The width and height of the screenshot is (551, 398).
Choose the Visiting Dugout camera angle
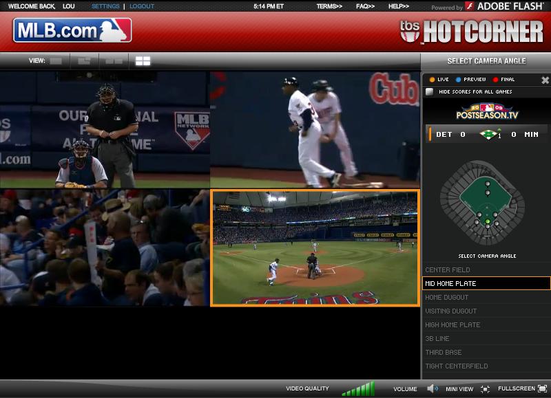(486, 311)
